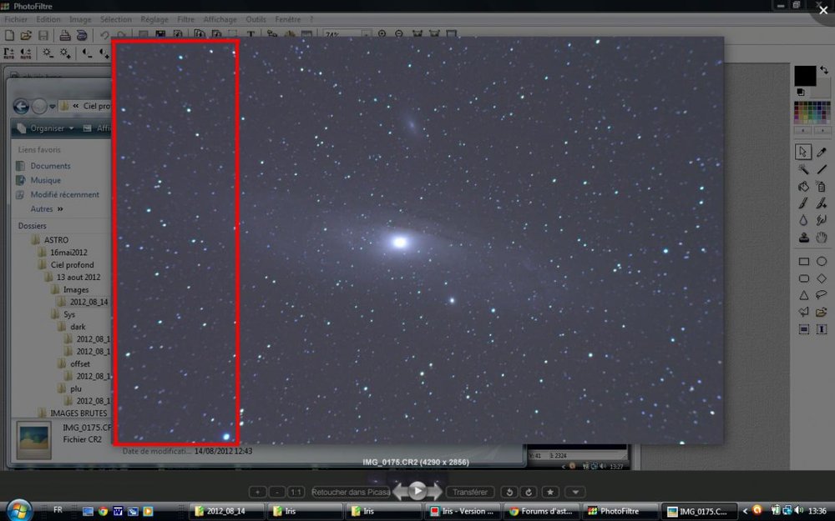Open the Organiser dropdown in Explorer
Screen dimensions: 835x521
point(46,128)
